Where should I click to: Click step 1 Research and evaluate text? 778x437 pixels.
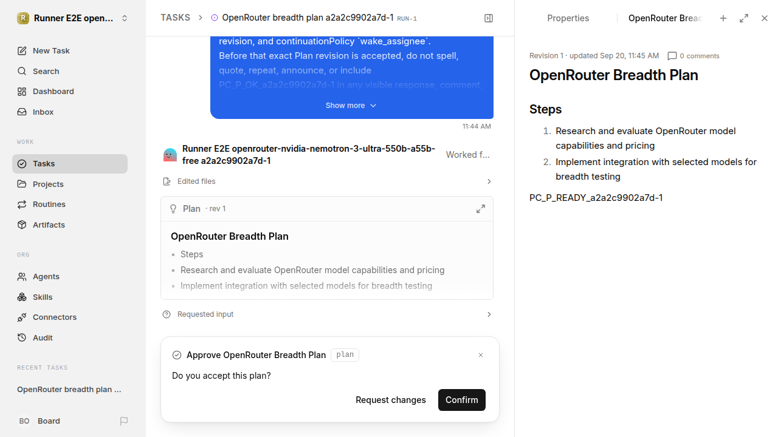coord(645,138)
